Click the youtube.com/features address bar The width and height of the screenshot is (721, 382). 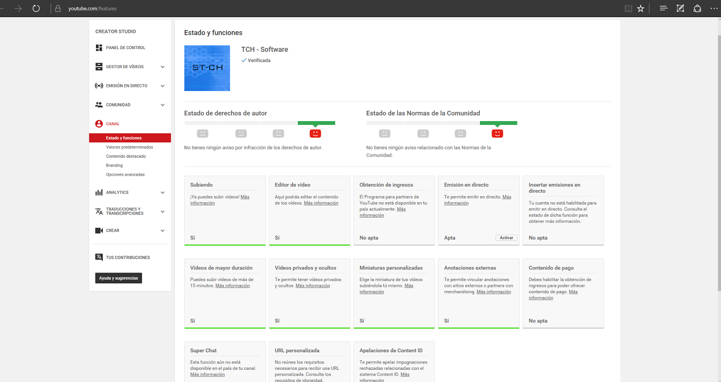[x=92, y=9]
